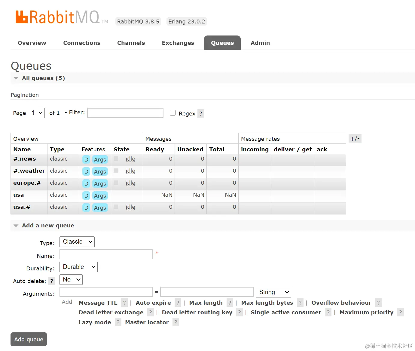The height and width of the screenshot is (351, 415).
Task: Open the Auto delete dropdown
Action: [71, 279]
